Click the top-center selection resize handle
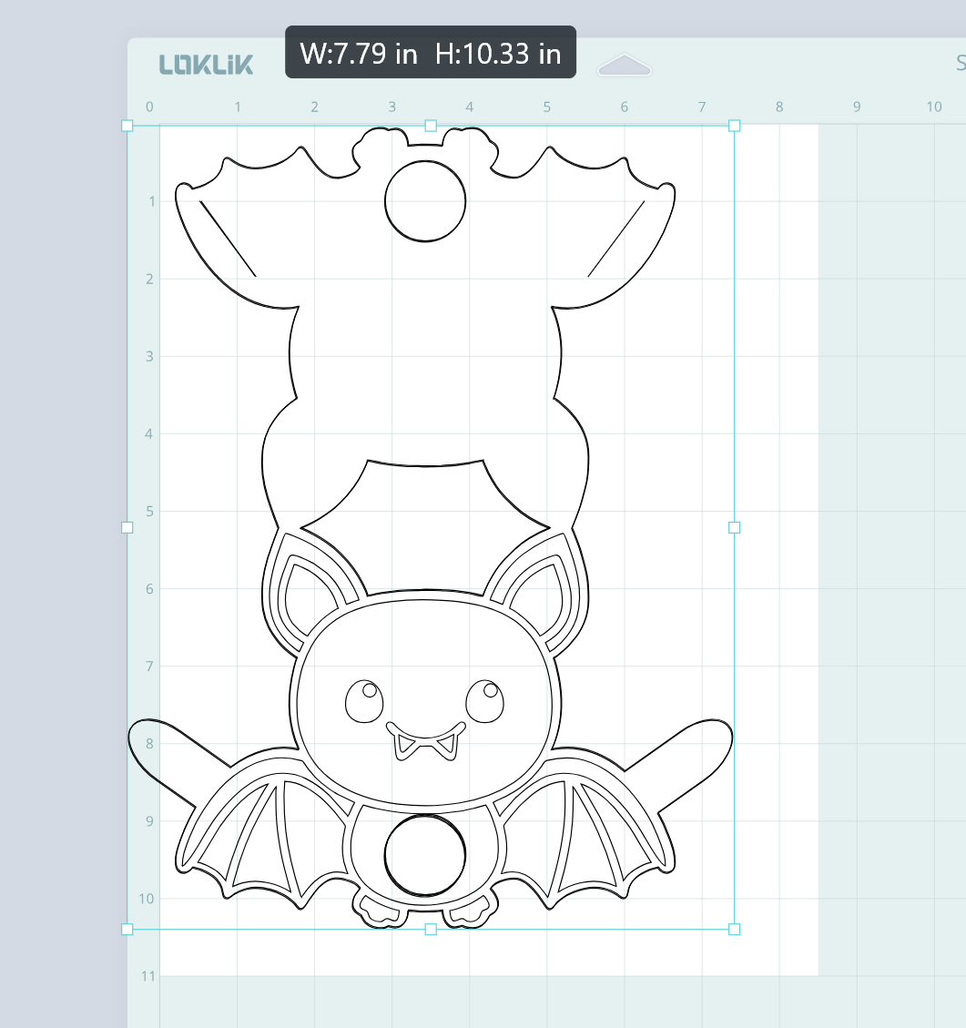This screenshot has width=966, height=1028. (431, 126)
